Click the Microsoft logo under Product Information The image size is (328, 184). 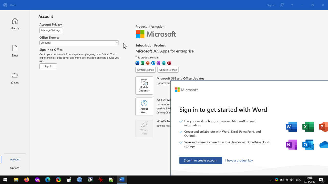[156, 34]
